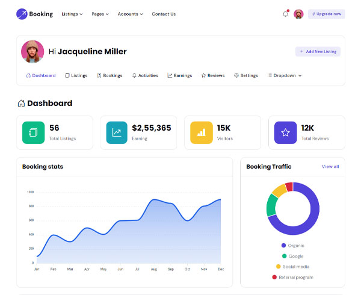Toggle the Referral program legend item
This screenshot has height=295, width=361.
pyautogui.click(x=293, y=278)
